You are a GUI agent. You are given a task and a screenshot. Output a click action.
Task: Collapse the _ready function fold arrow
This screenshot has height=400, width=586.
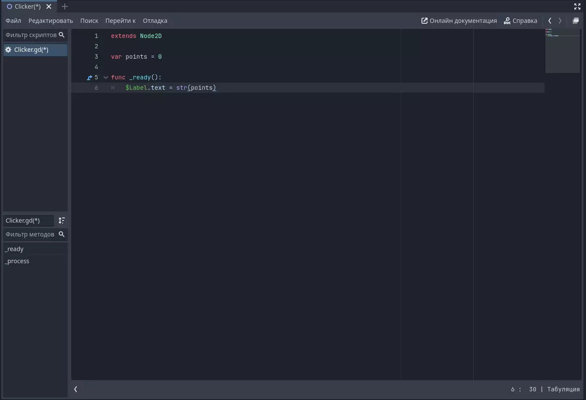[x=106, y=78]
